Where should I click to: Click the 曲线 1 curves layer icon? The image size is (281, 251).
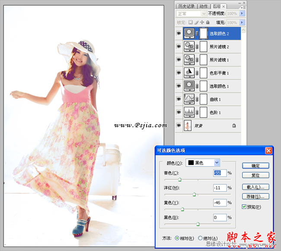click(189, 99)
